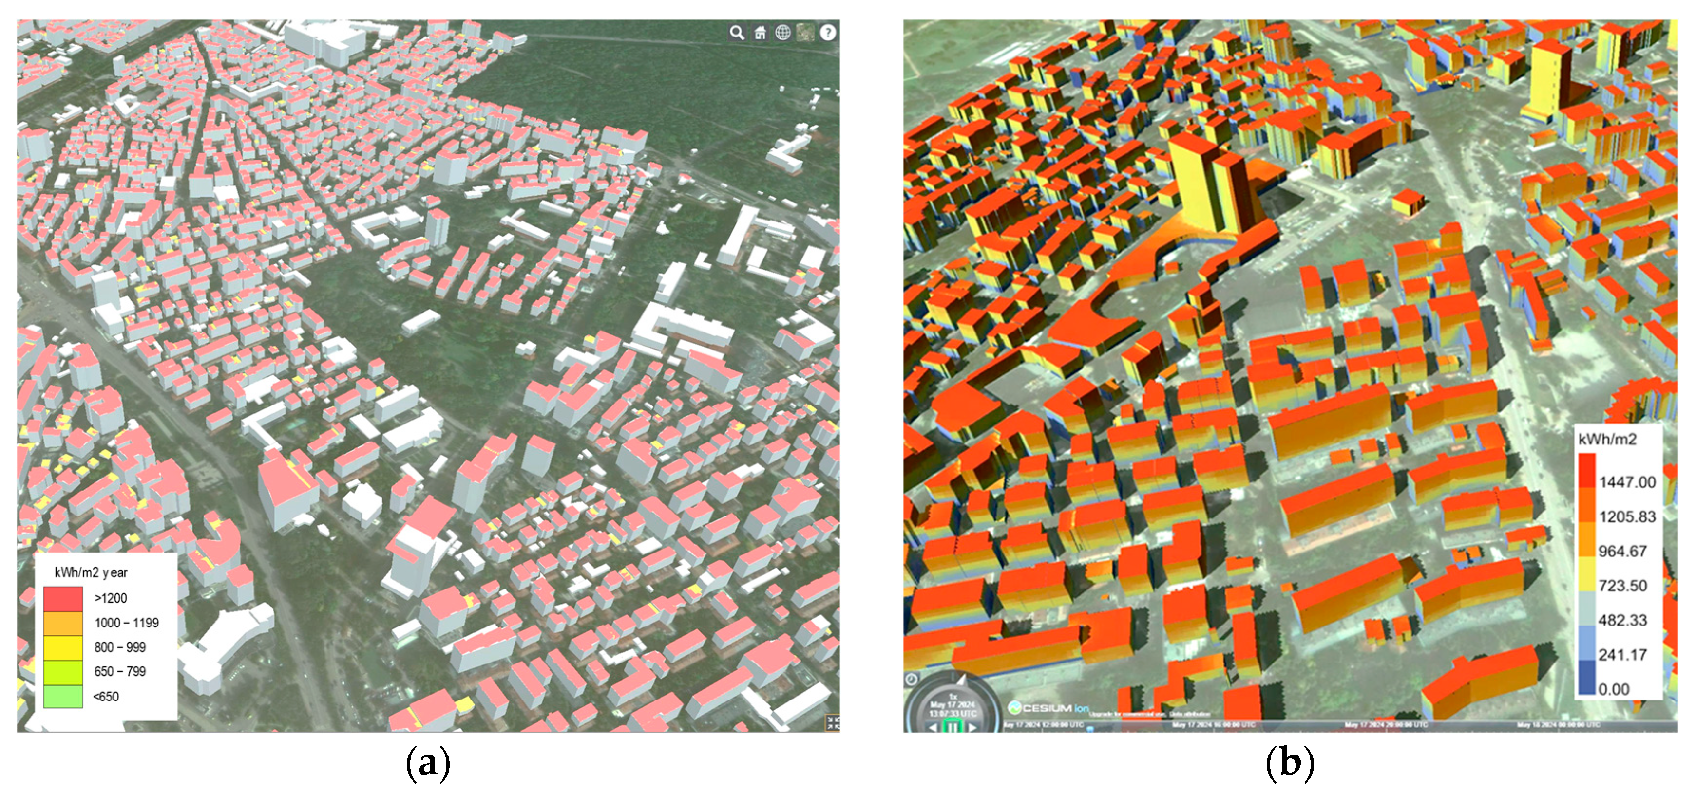This screenshot has width=1696, height=792.
Task: Click the clock reset icon in panel (b)
Action: (x=911, y=680)
